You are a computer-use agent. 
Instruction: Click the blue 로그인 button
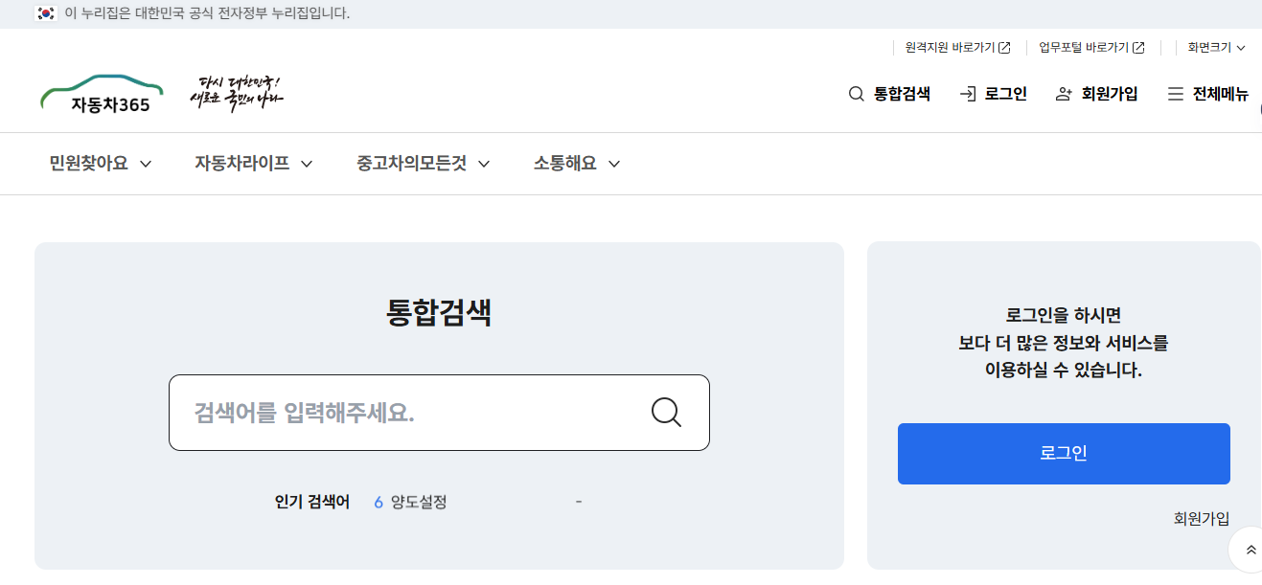1064,454
